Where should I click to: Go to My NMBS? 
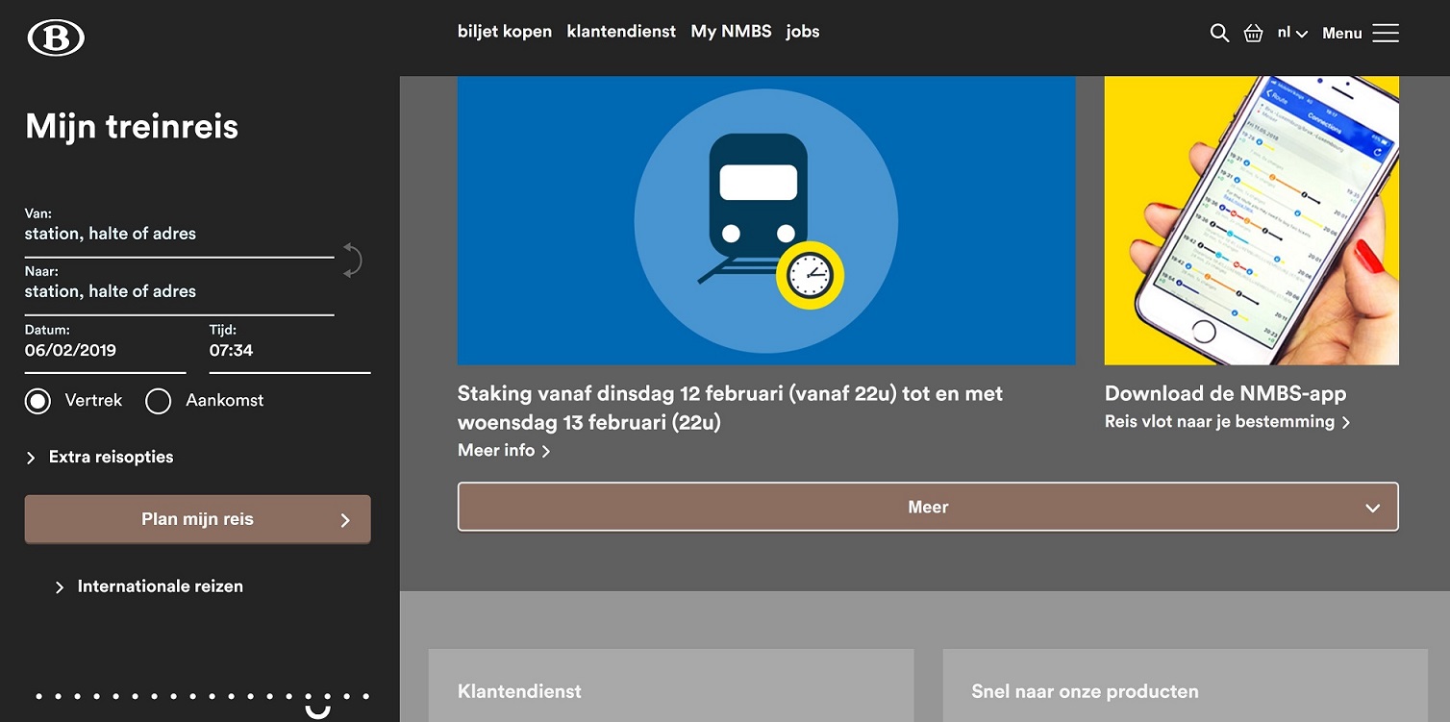point(731,32)
